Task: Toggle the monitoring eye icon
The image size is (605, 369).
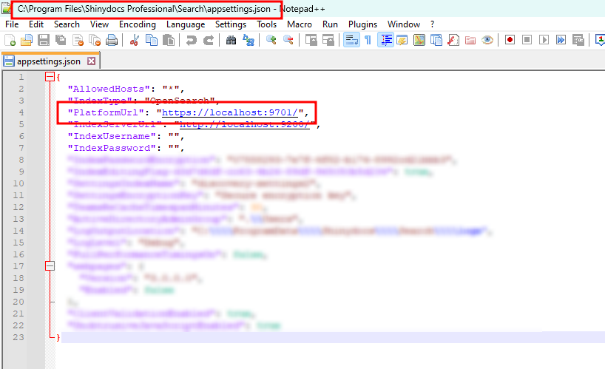Action: [487, 40]
